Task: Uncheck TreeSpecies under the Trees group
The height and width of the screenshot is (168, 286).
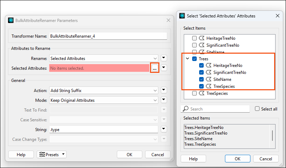Action: 201,86
